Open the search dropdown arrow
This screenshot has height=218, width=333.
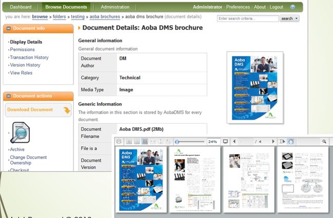coord(297,18)
